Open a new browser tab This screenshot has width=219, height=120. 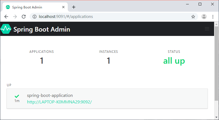(x=74, y=7)
